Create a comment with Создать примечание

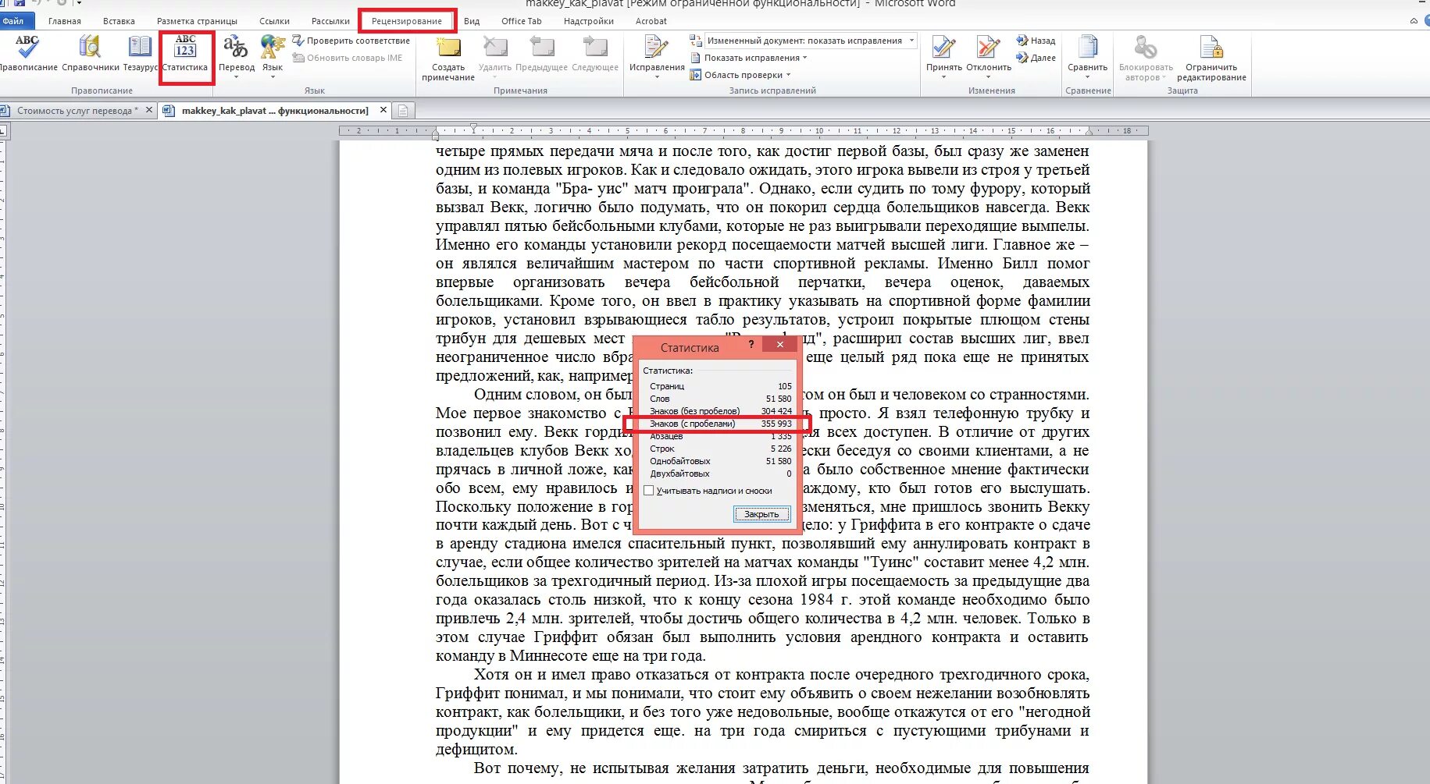448,58
